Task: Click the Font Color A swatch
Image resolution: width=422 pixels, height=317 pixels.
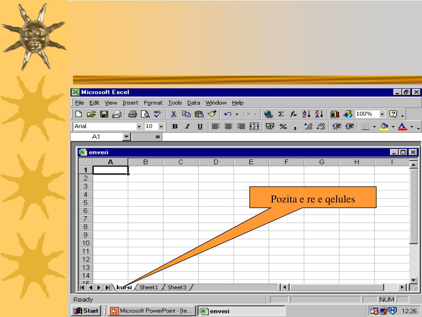Action: pyautogui.click(x=402, y=126)
